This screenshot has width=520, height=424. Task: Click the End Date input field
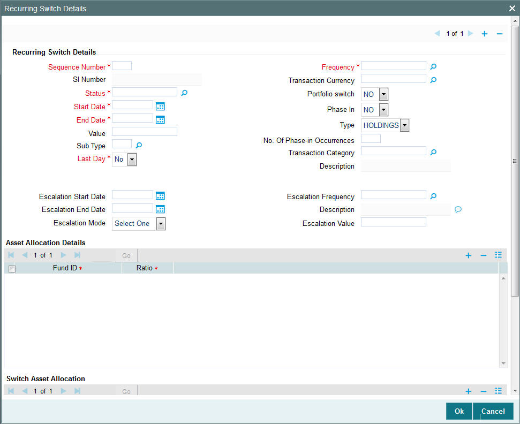pos(133,118)
